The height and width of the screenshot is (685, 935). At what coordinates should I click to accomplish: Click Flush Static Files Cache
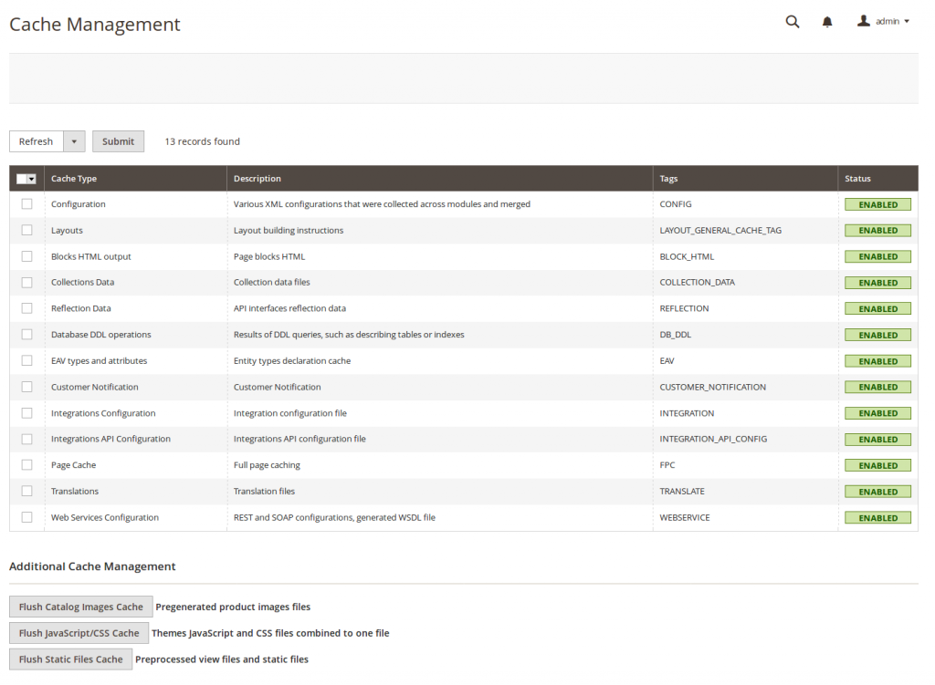tap(70, 659)
